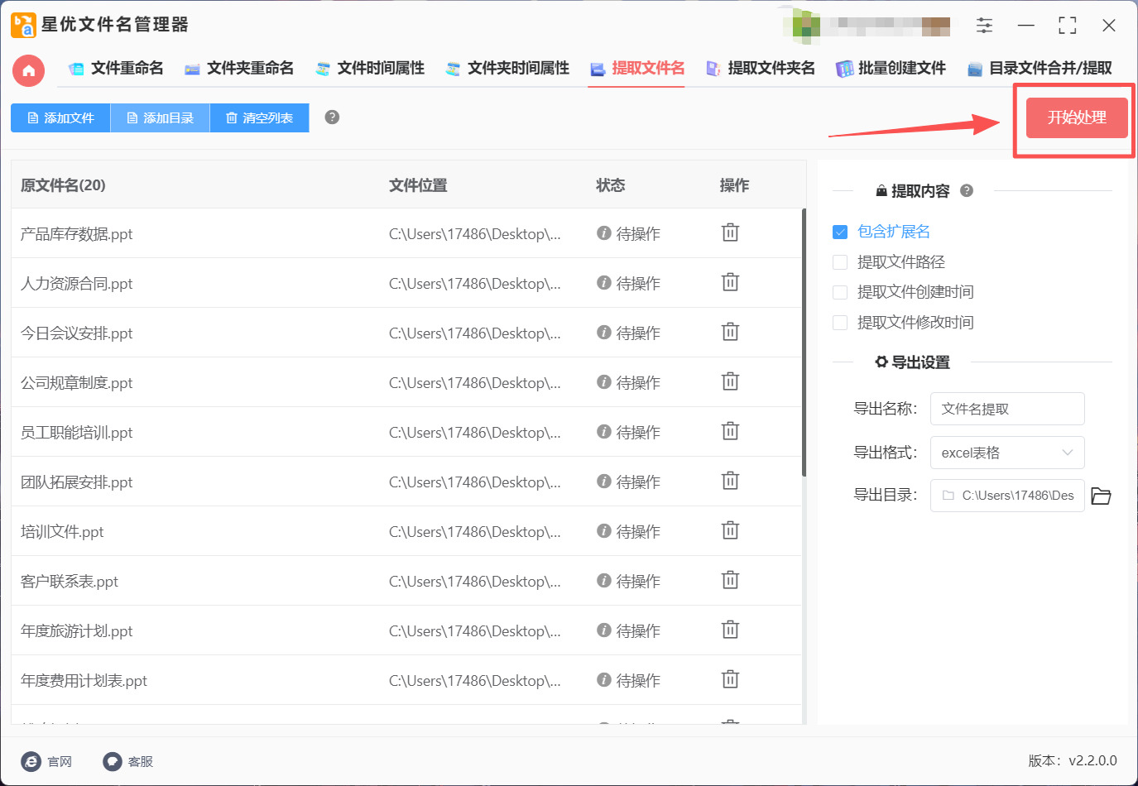Go to the 目录文件合并/提取 tab
This screenshot has height=786, width=1138.
pyautogui.click(x=1040, y=68)
